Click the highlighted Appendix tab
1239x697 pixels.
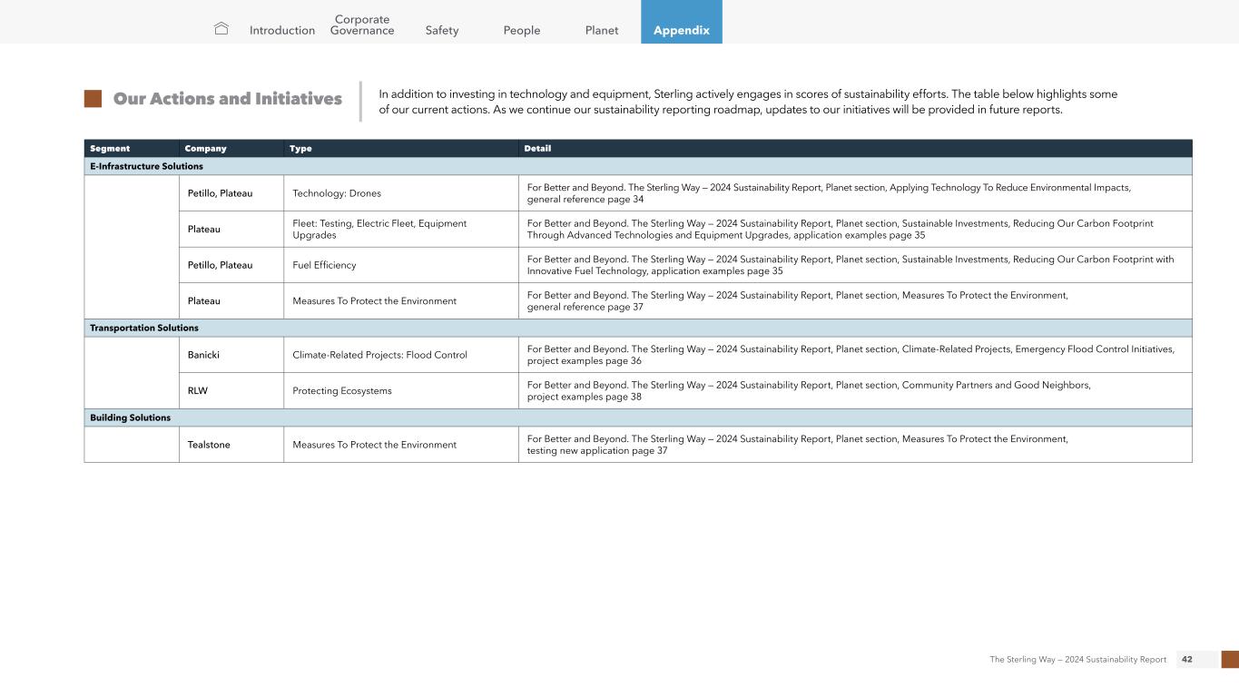[x=681, y=30]
